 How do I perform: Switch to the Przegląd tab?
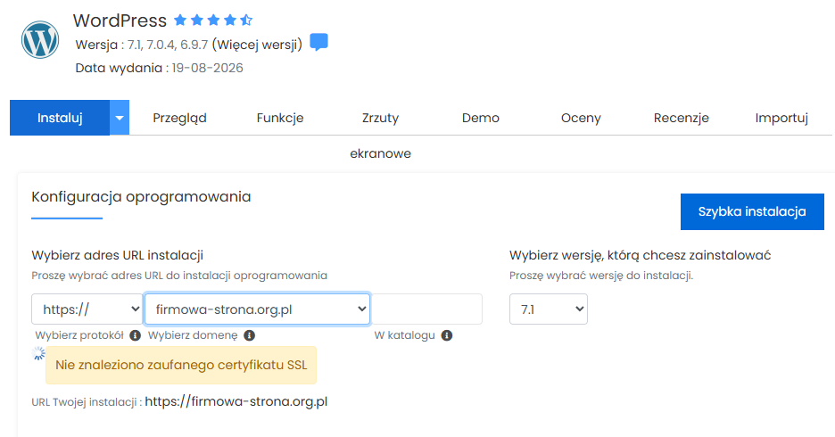179,118
